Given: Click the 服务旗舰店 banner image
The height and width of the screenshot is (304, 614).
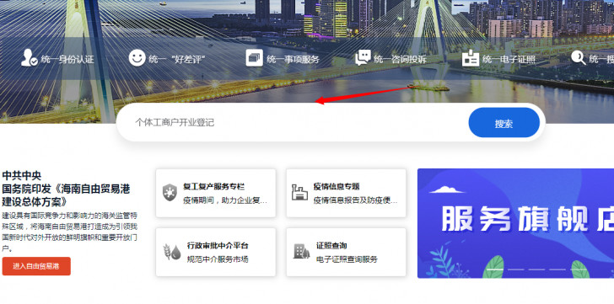Looking at the screenshot, I should (x=515, y=223).
